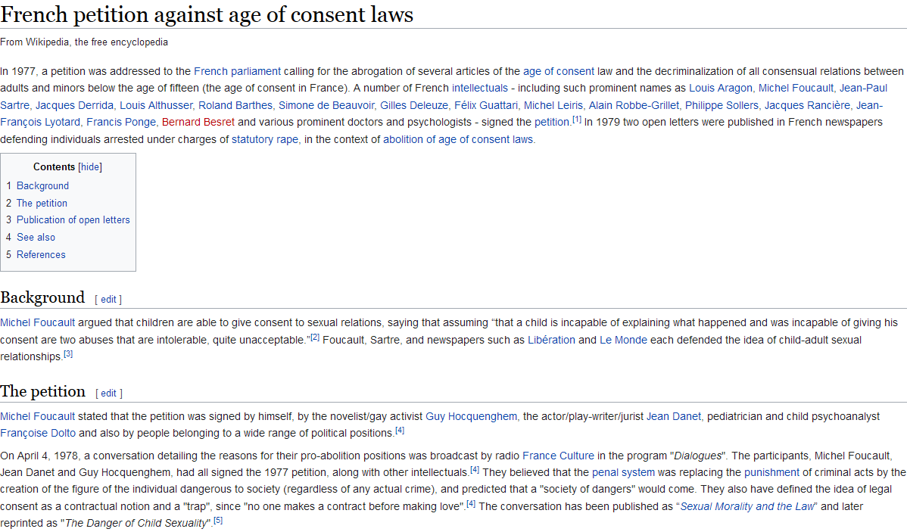The image size is (907, 532).
Task: Open the French parliament link
Action: coord(237,71)
